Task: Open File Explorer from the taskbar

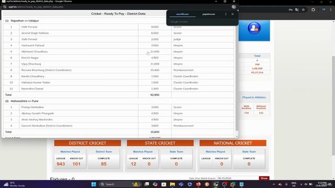Action: (x=172, y=184)
